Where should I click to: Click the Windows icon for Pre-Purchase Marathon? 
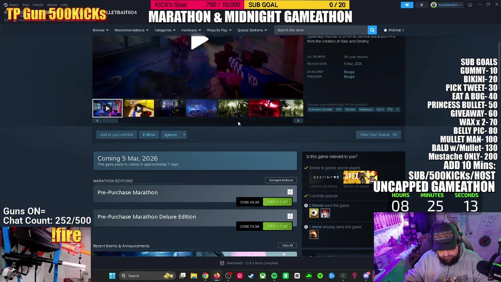click(x=290, y=192)
